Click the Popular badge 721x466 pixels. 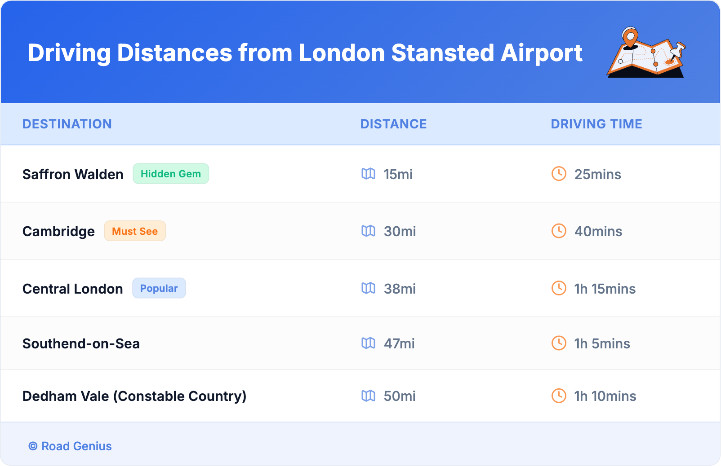(159, 288)
